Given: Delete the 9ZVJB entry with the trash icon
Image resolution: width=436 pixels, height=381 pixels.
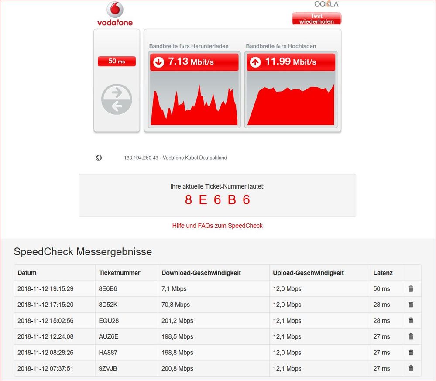Looking at the screenshot, I should click(x=412, y=368).
